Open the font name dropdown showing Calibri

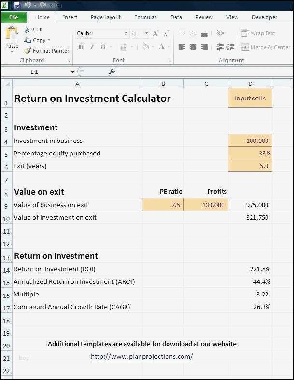(x=126, y=34)
